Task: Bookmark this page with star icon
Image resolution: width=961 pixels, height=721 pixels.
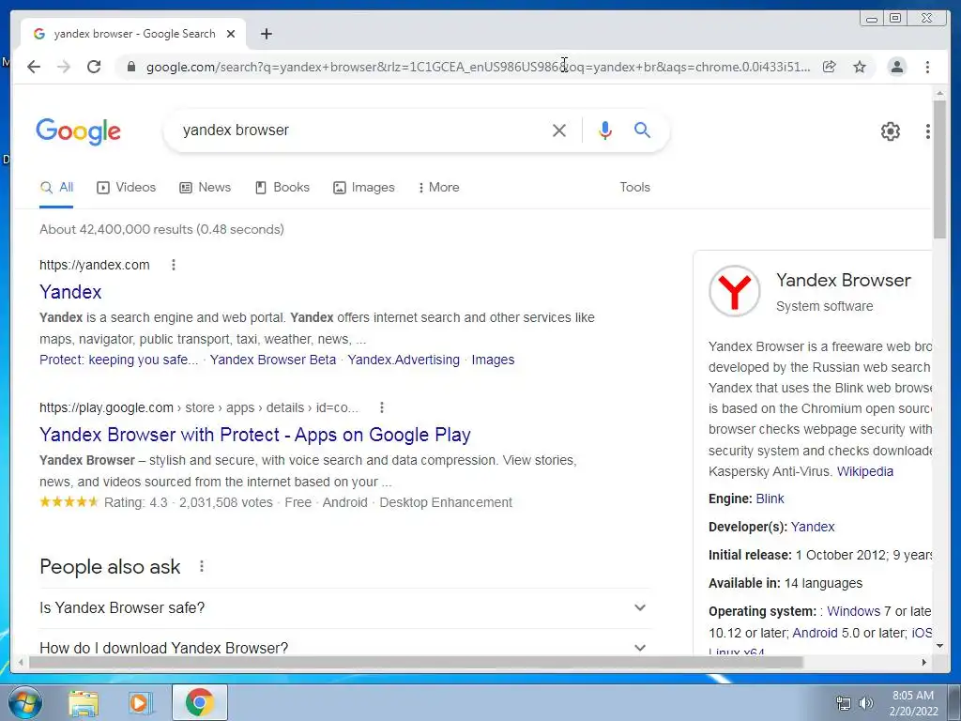Action: 860,67
